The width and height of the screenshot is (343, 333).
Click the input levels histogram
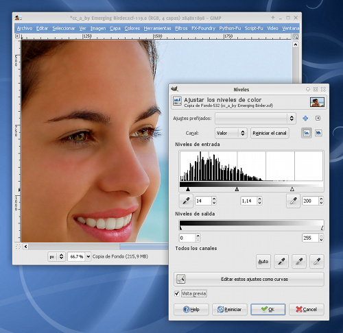[251, 166]
